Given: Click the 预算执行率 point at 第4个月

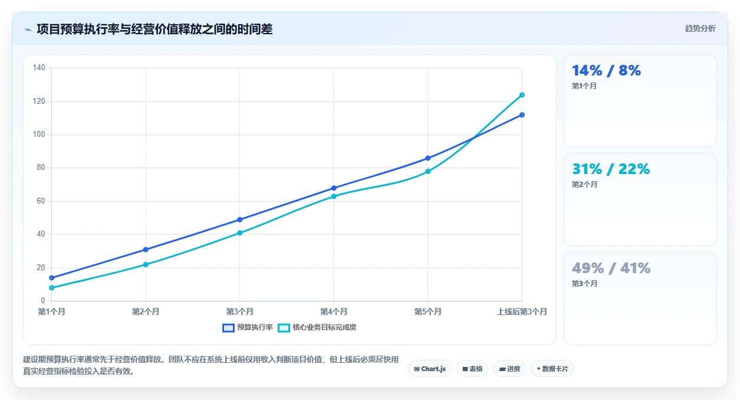Looking at the screenshot, I should point(334,188).
